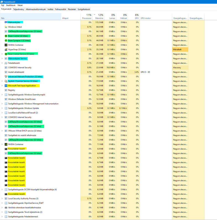Select the Szolgáltató és vezérlő alkalmazás row
This screenshot has height=220, width=217.
coord(102,135)
